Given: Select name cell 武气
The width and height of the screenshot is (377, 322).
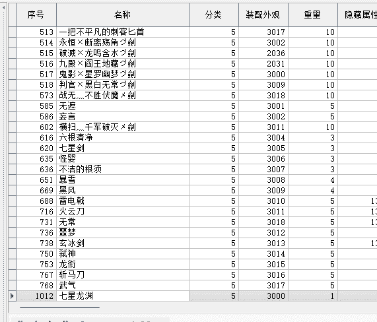Looking at the screenshot, I should pos(123,286).
